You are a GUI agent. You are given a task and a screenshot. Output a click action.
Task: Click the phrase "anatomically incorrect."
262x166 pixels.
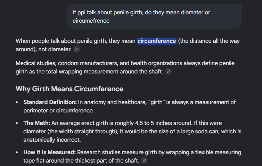(52, 140)
